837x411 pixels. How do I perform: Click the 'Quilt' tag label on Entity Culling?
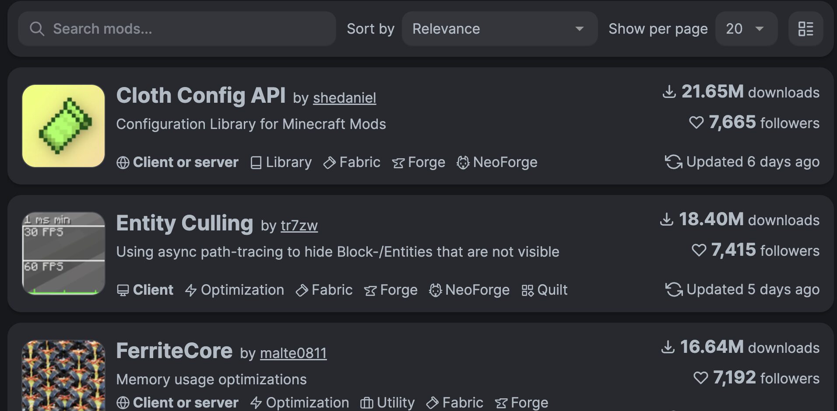point(552,290)
